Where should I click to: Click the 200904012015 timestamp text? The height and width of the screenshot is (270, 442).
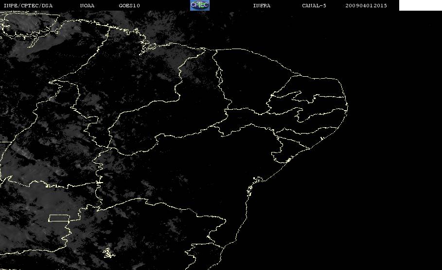[x=366, y=6]
